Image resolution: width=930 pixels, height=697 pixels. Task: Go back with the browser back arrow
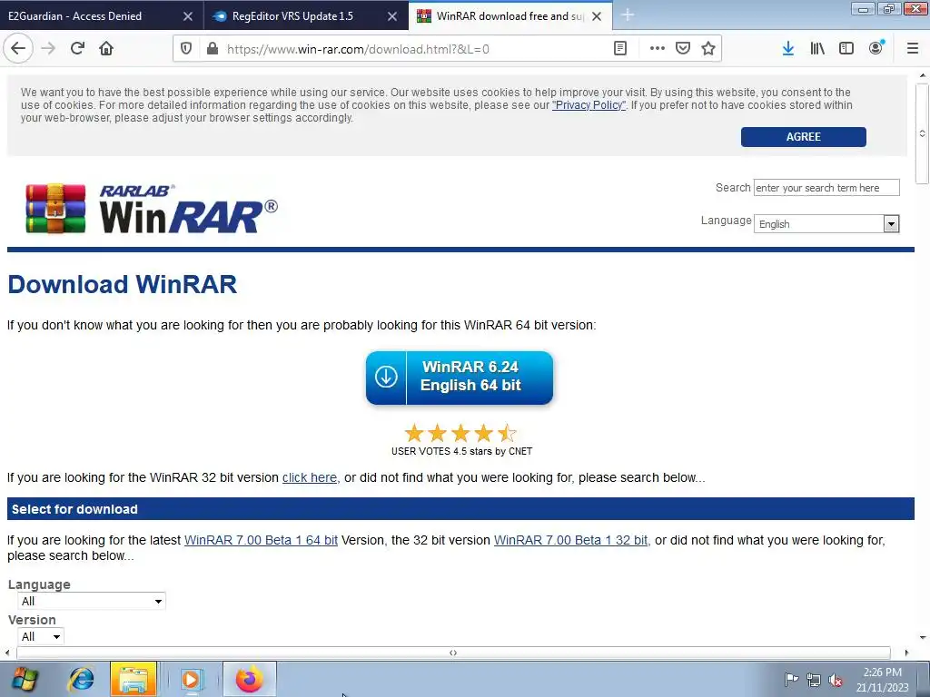tap(18, 49)
